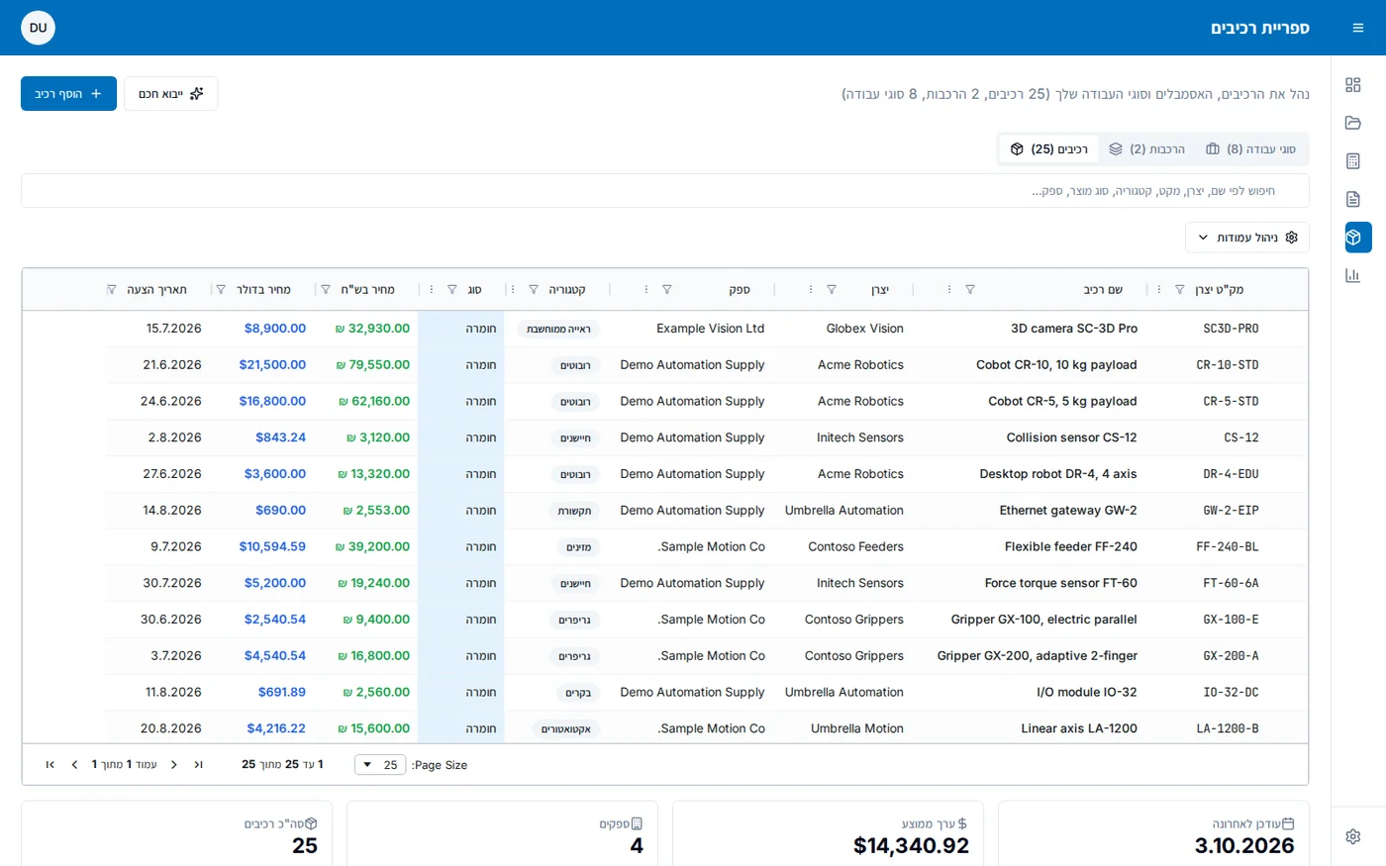Filter the ספק column

coord(667,290)
